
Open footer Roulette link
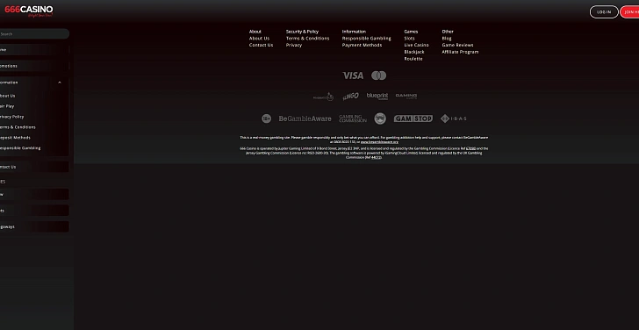point(413,59)
